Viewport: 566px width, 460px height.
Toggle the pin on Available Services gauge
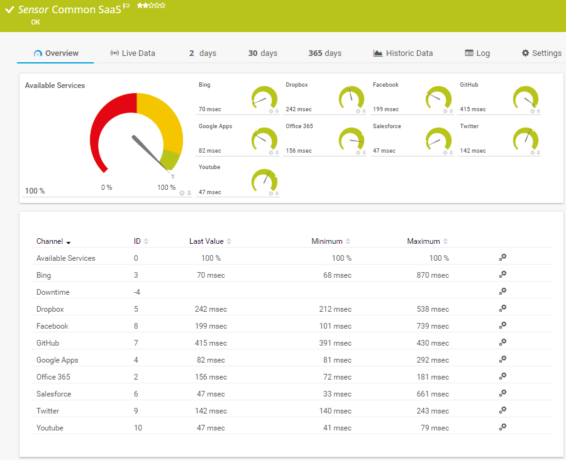[189, 193]
